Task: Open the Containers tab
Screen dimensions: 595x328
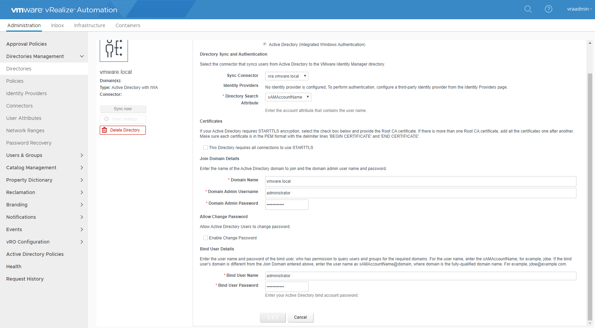Action: [128, 25]
